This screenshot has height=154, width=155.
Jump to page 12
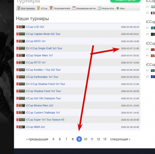click(98, 139)
